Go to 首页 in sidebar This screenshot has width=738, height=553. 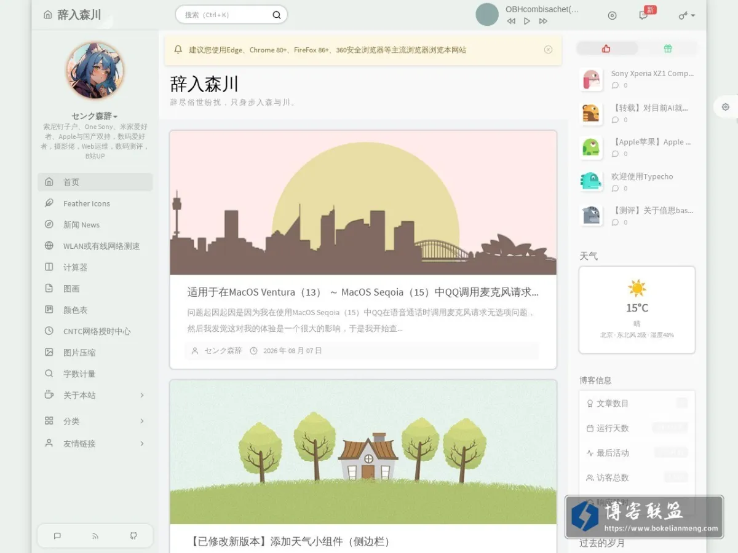coord(95,182)
